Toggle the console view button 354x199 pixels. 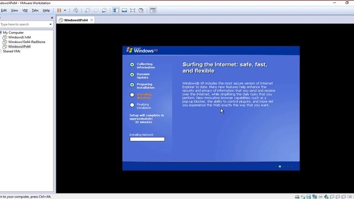click(x=153, y=11)
